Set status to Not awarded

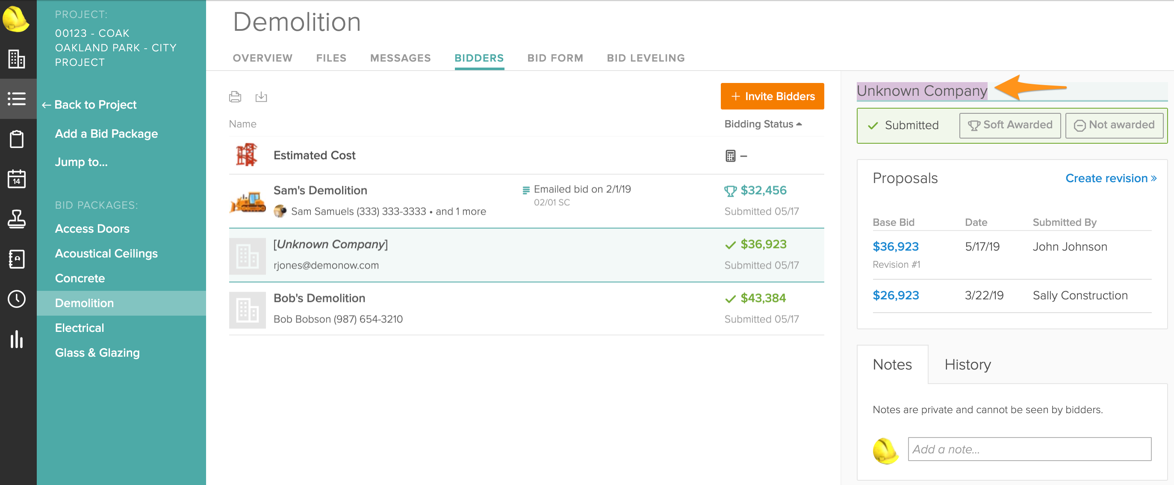point(1114,125)
